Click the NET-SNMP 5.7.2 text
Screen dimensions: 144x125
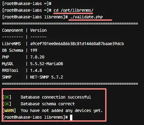click(x=47, y=77)
